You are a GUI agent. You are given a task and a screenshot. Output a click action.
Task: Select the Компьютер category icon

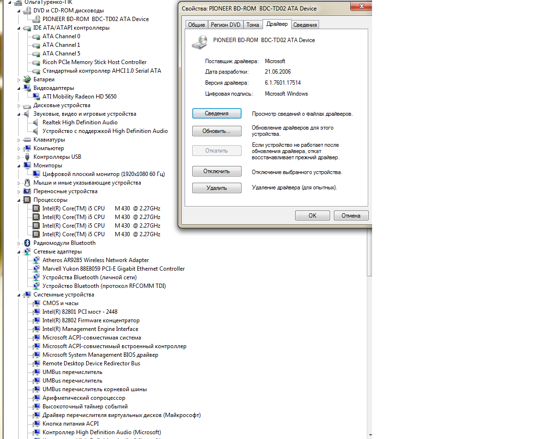[x=27, y=148]
